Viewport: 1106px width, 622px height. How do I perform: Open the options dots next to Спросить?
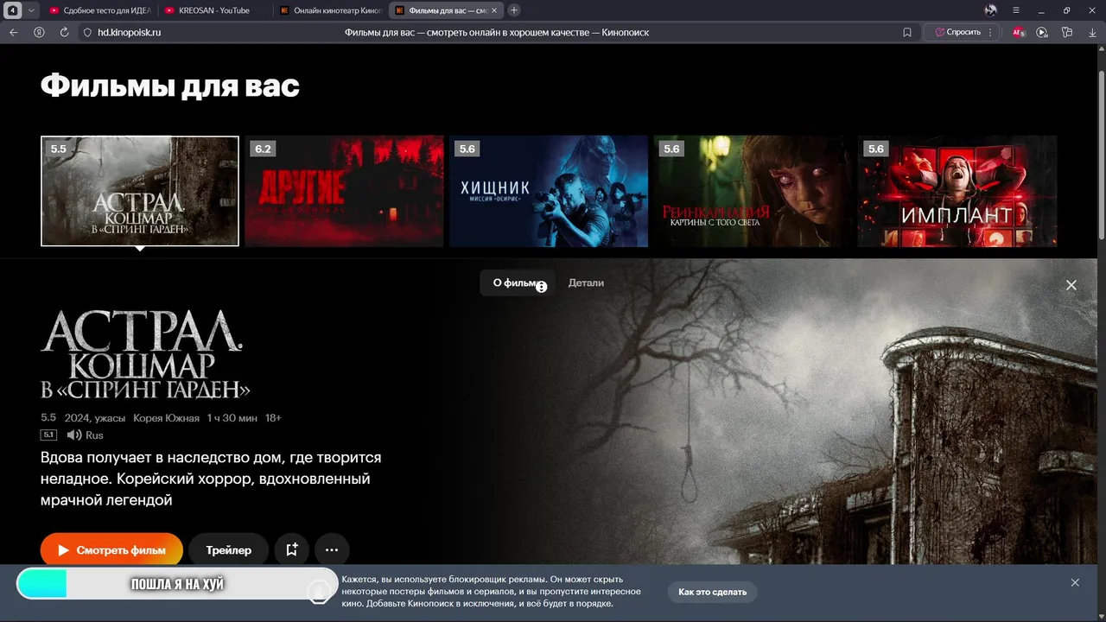pyautogui.click(x=989, y=32)
